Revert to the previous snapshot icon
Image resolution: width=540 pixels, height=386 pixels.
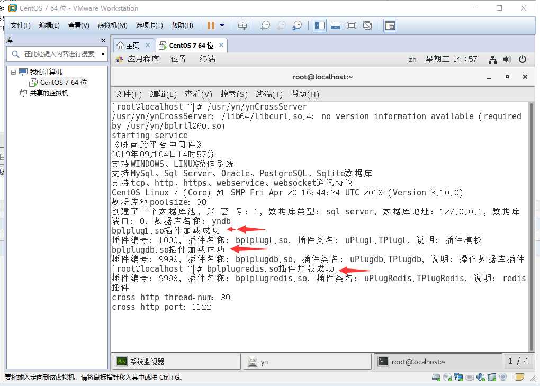coord(281,25)
